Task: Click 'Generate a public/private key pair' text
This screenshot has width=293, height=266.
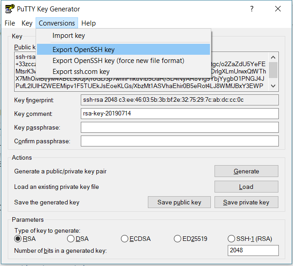Action: (x=60, y=171)
